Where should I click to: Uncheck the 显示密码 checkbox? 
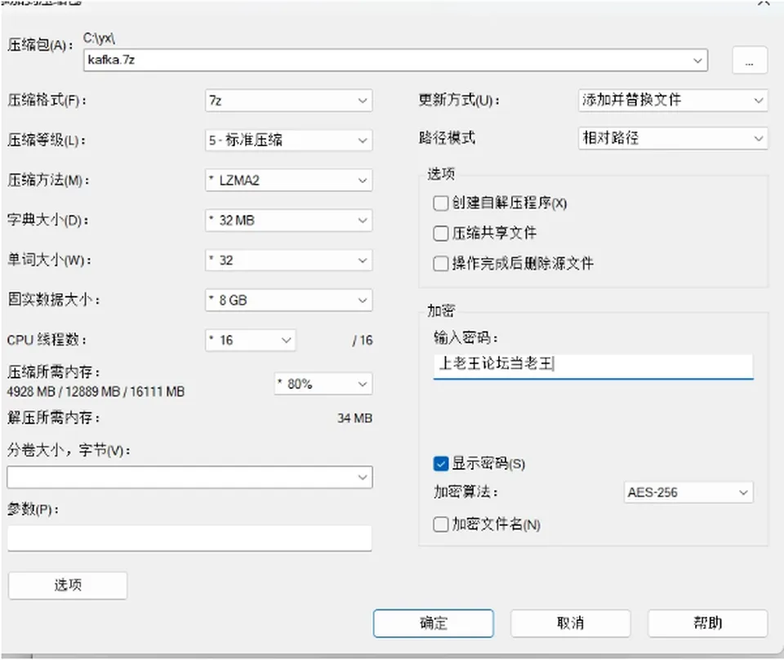click(x=440, y=464)
